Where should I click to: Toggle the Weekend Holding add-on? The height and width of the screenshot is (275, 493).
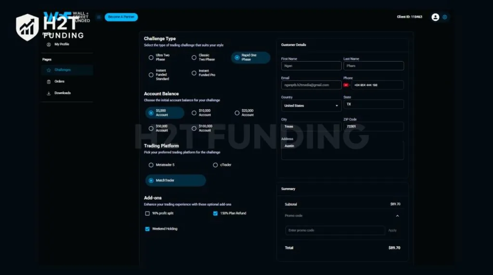147,229
